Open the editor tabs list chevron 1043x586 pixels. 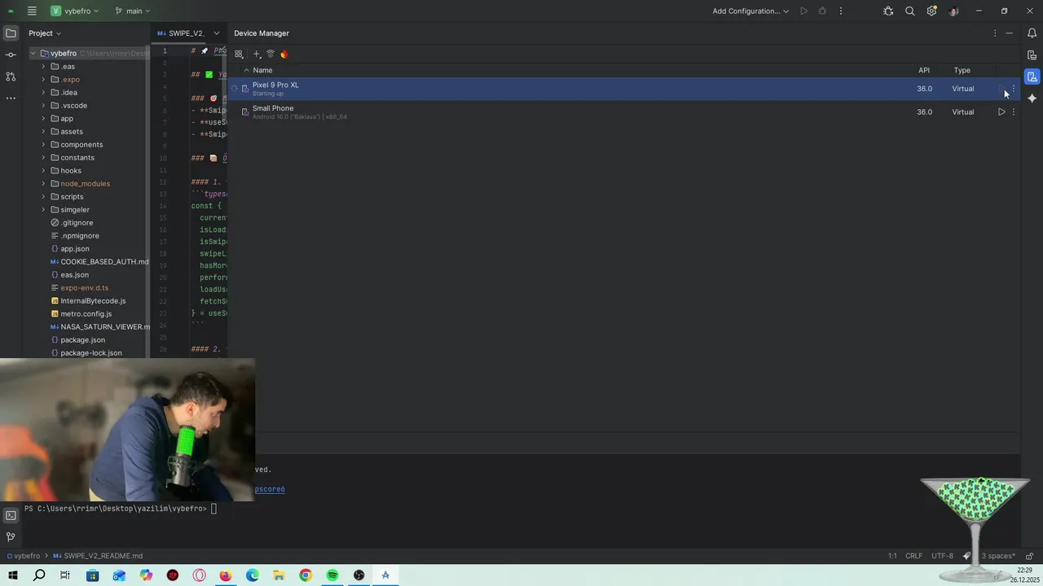216,33
